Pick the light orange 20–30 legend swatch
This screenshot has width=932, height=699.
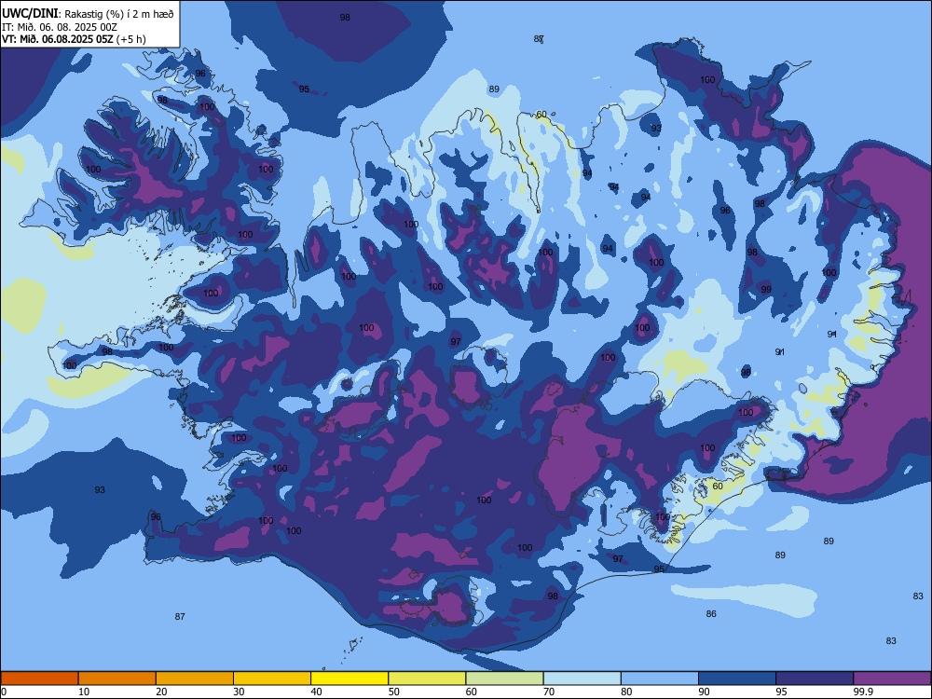195,678
